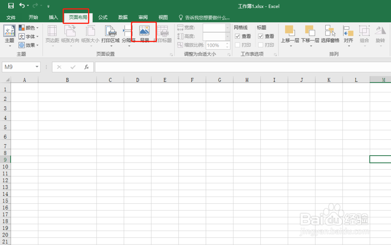Select column B header

67,80
